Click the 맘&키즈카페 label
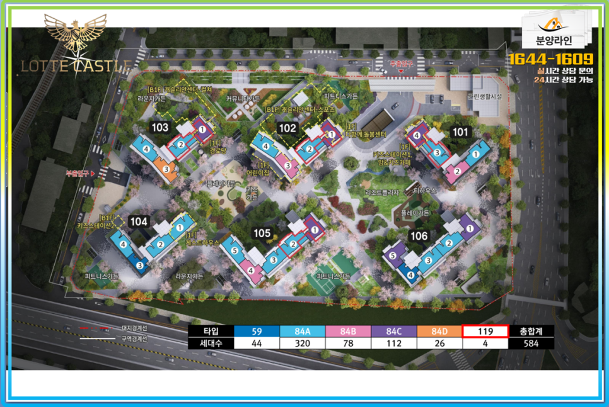Image resolution: width=609 pixels, height=407 pixels. [394, 162]
